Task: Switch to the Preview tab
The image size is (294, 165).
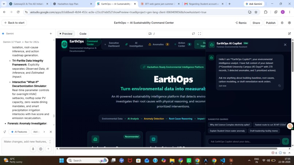Action: pyautogui.click(x=66, y=34)
